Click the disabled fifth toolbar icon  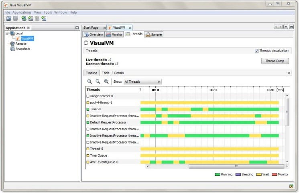pyautogui.click(x=37, y=19)
